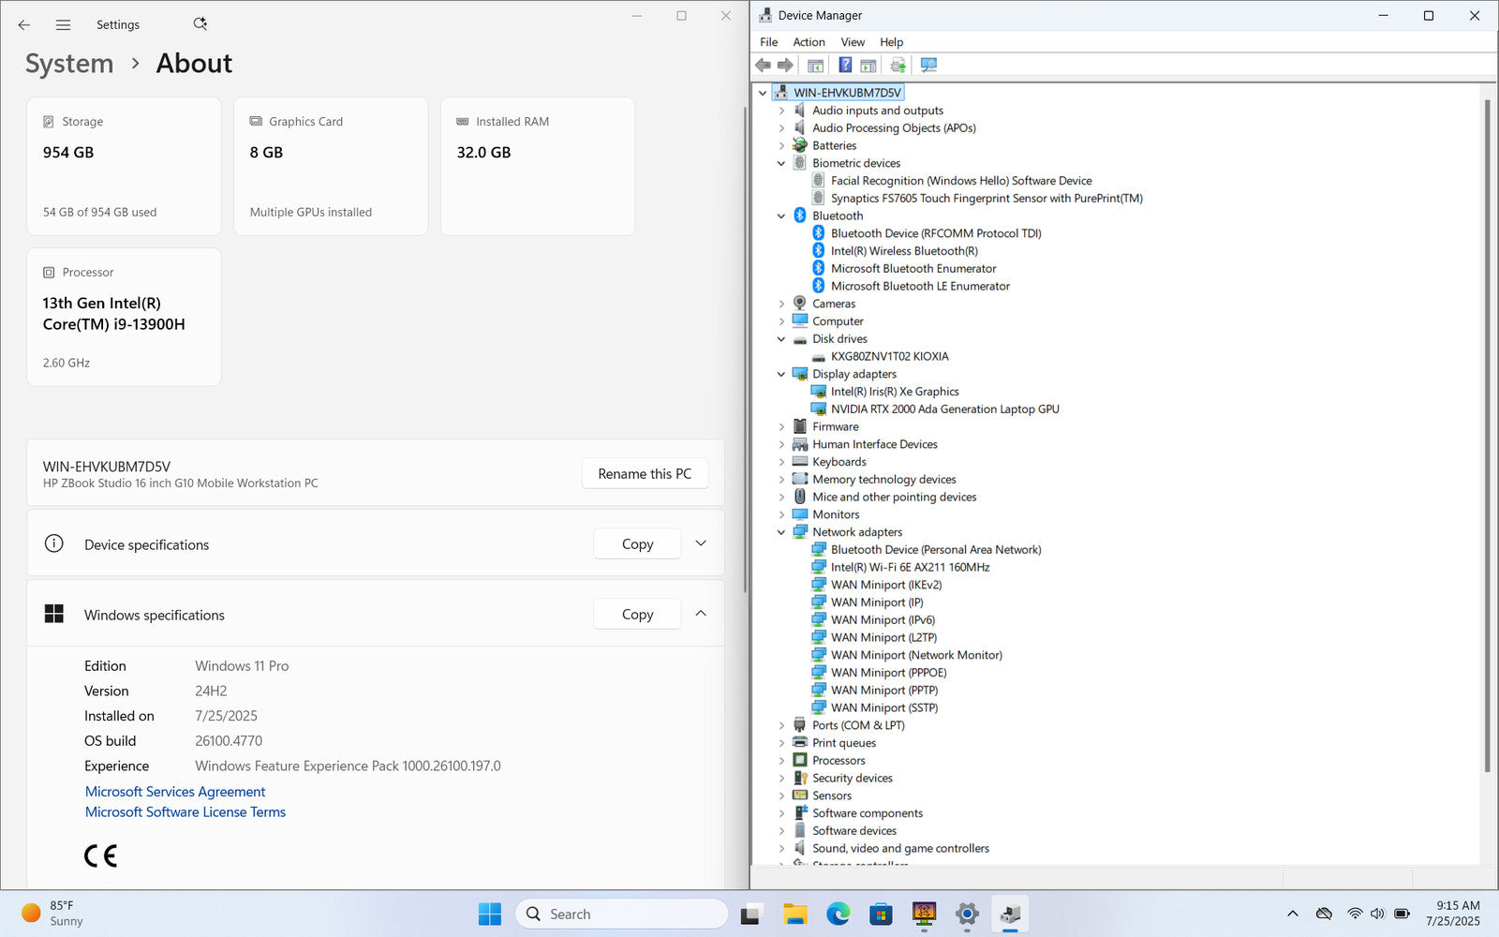Open the Action menu in Device Manager

(x=809, y=42)
